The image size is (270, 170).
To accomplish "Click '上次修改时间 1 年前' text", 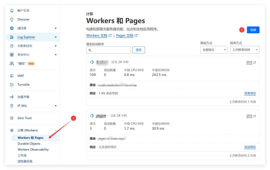I will [x=242, y=102].
